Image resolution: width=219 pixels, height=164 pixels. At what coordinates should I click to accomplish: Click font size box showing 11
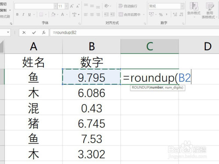[x=61, y=6]
